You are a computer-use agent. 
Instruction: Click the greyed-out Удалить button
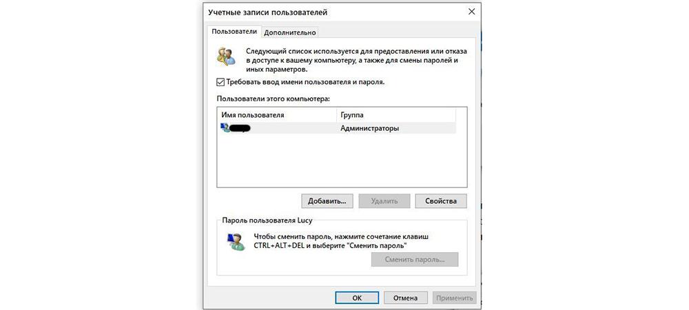point(384,201)
